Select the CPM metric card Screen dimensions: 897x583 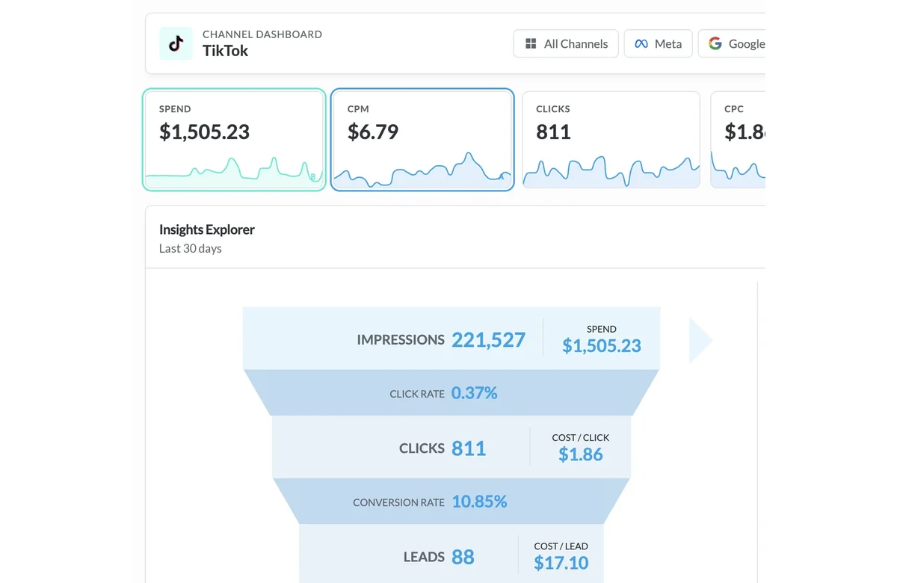pos(422,140)
